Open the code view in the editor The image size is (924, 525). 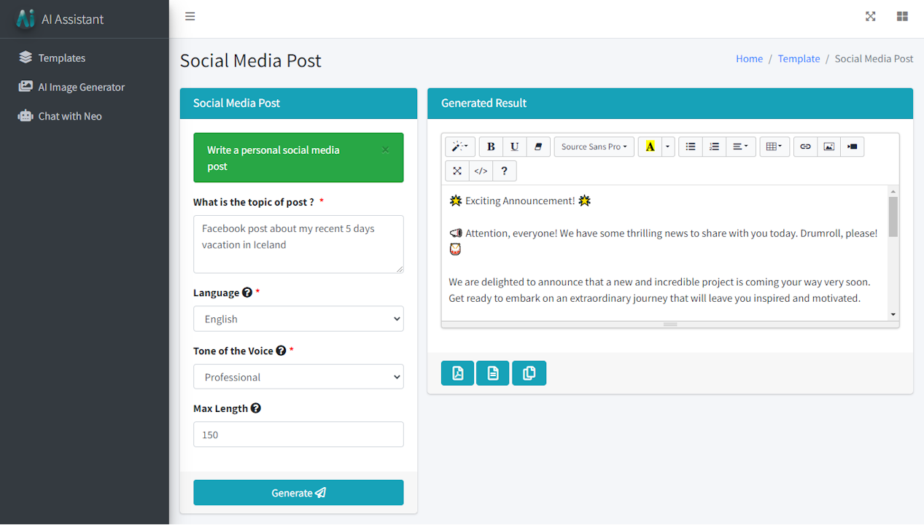click(481, 170)
